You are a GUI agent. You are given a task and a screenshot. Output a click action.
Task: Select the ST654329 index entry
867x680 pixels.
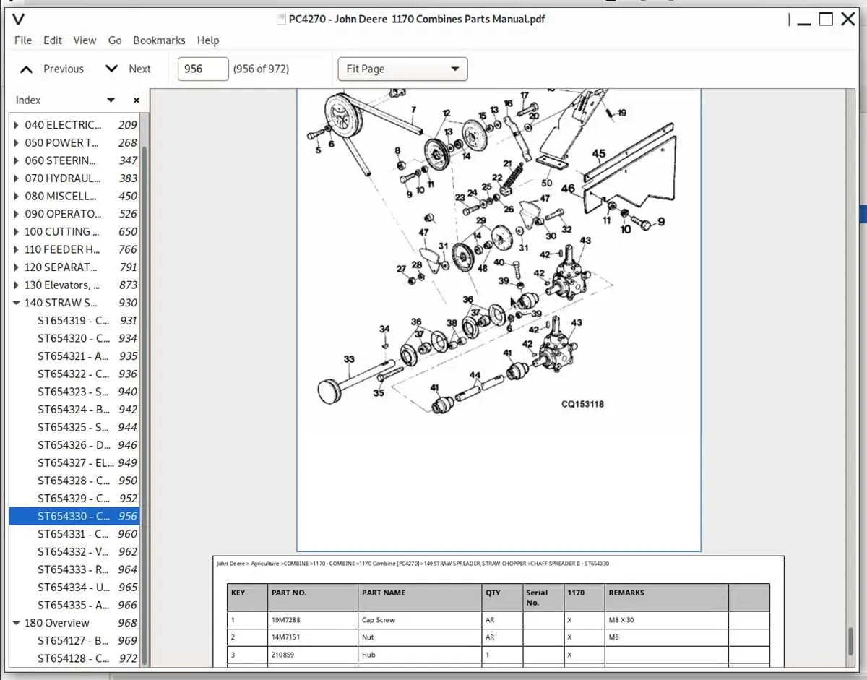pos(74,498)
